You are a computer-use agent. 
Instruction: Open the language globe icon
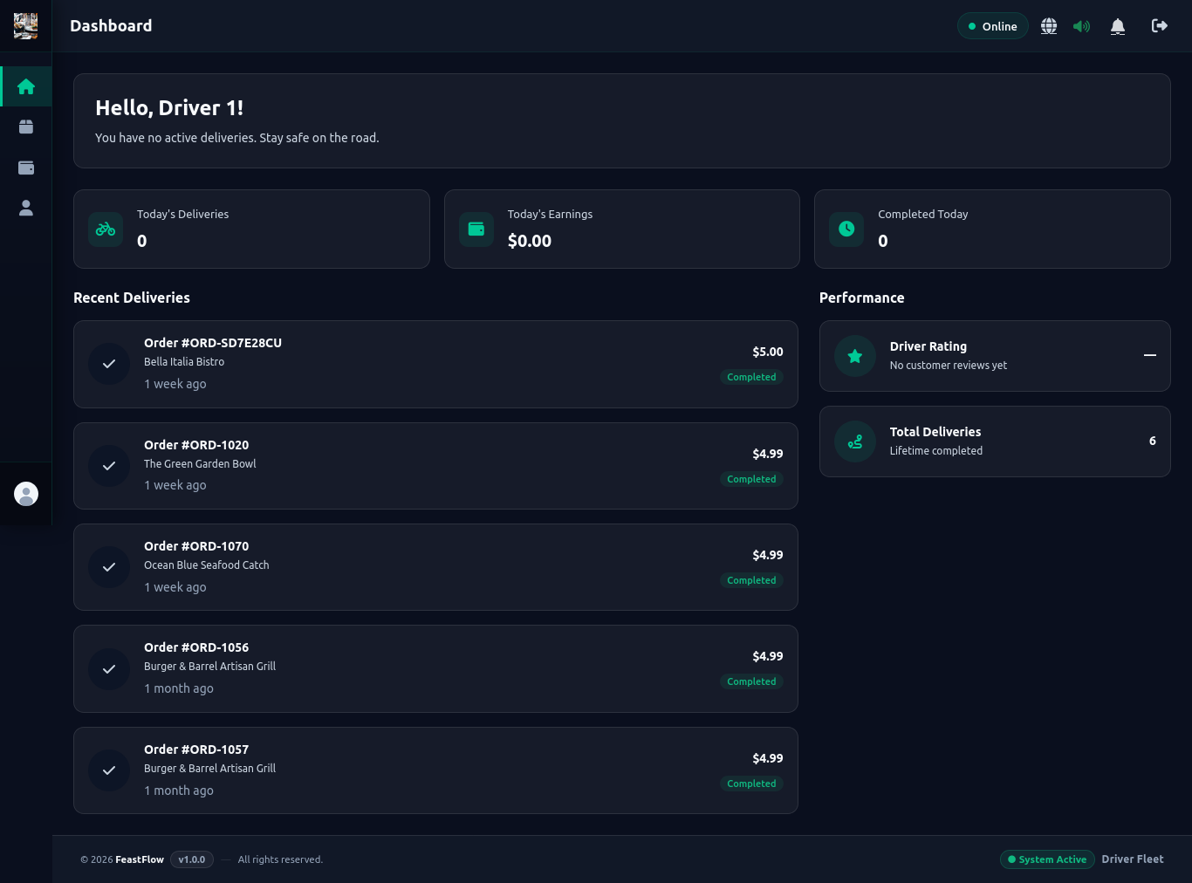click(x=1049, y=26)
